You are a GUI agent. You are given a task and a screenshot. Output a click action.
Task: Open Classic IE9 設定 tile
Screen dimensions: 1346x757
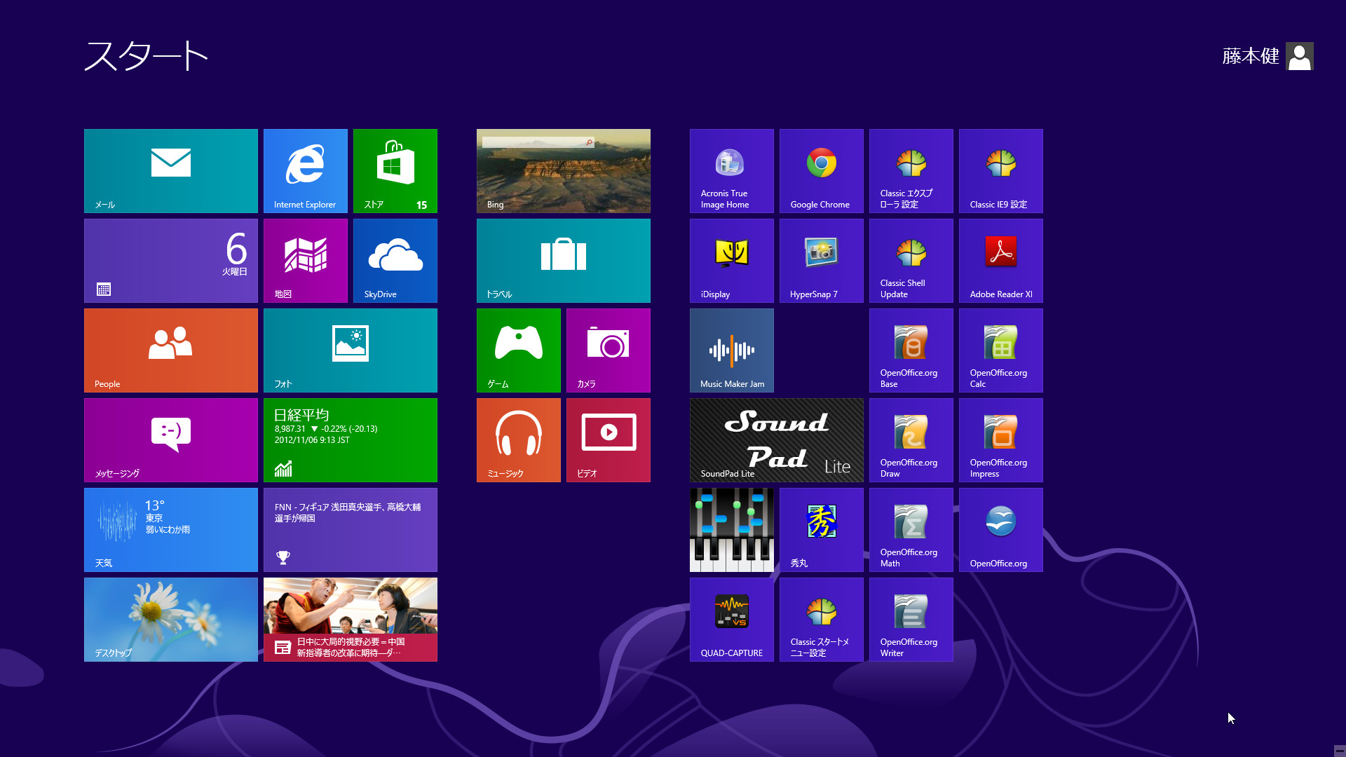1001,171
